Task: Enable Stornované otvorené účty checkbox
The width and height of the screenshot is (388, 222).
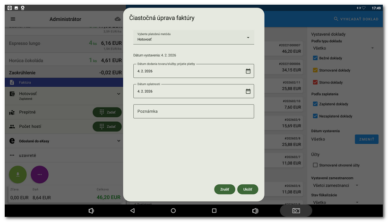Action: tap(315, 165)
